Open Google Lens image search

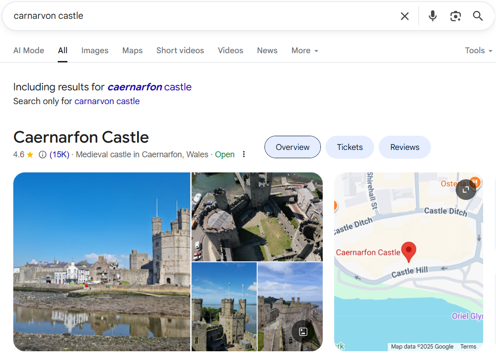click(x=455, y=17)
